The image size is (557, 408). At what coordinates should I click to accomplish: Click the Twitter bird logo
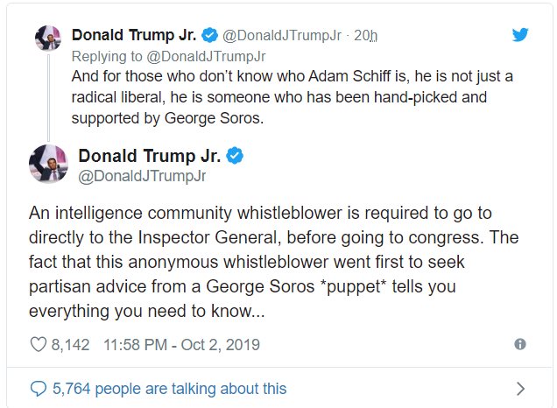click(x=520, y=35)
